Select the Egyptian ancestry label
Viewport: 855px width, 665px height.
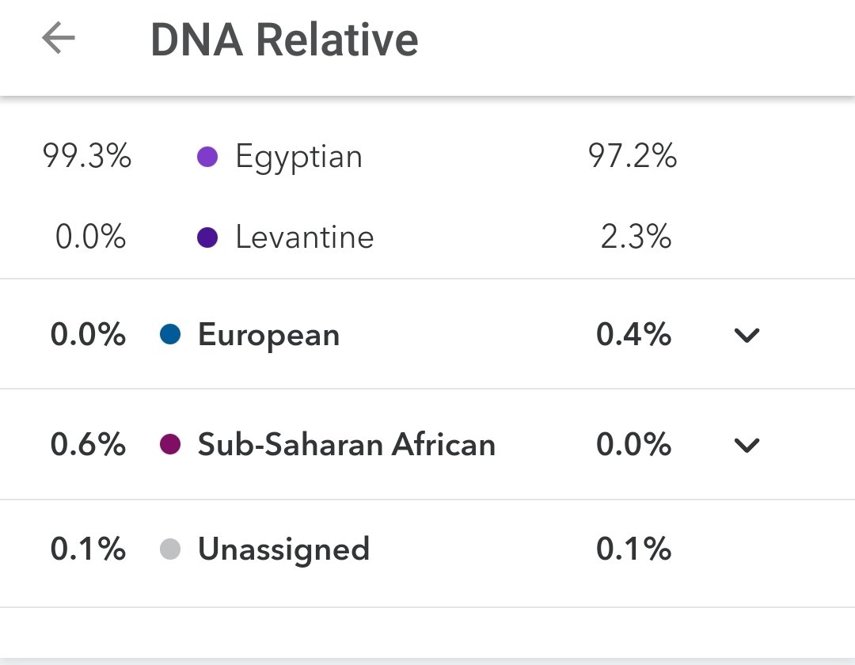coord(298,158)
